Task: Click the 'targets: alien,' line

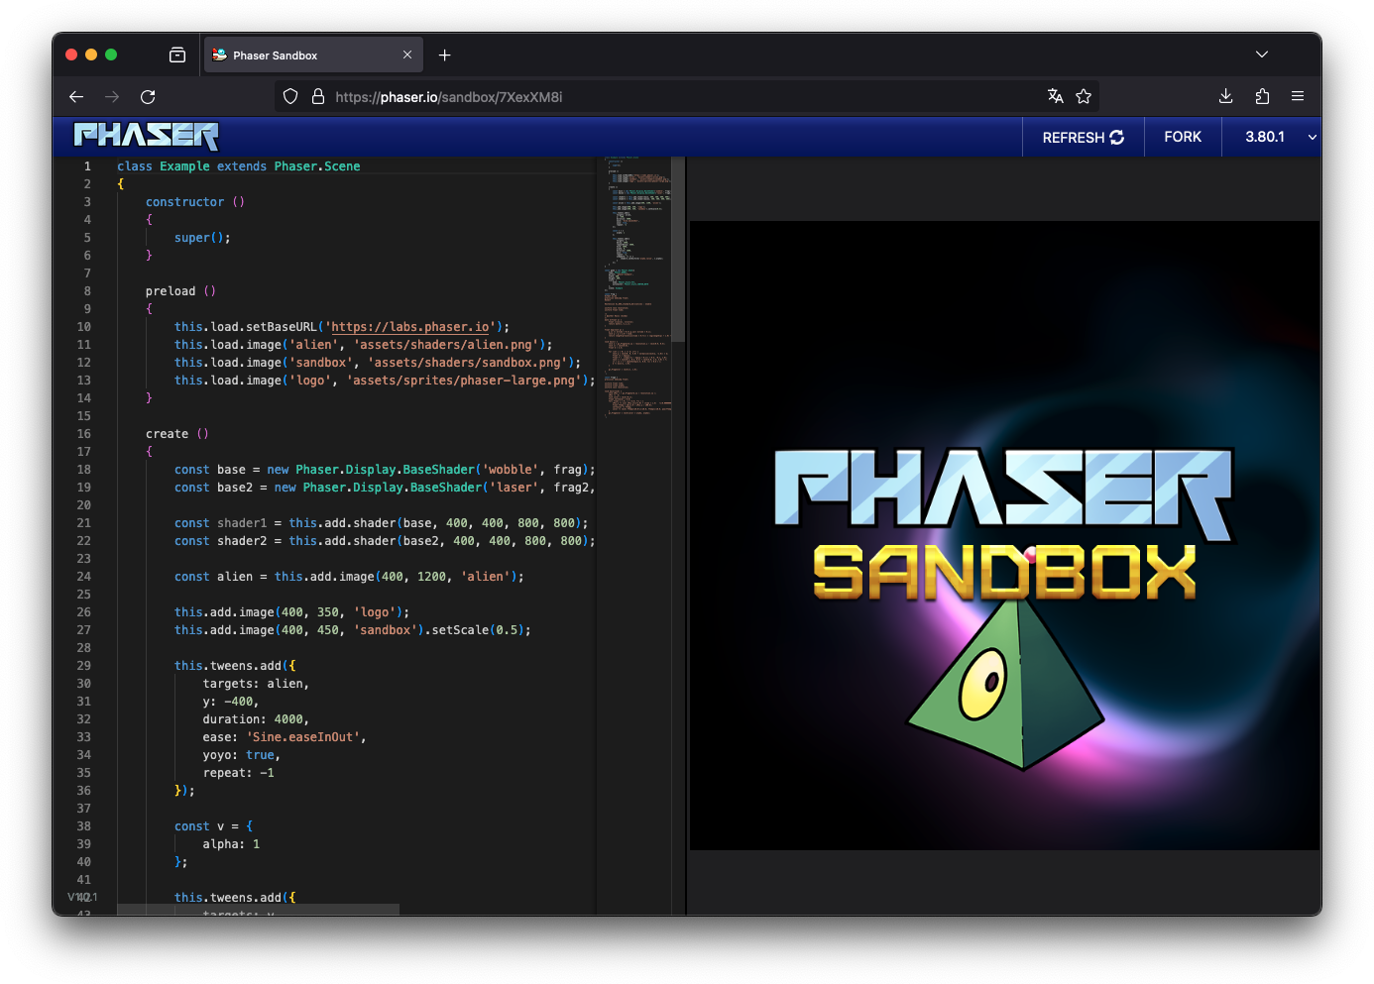Action: 256,684
